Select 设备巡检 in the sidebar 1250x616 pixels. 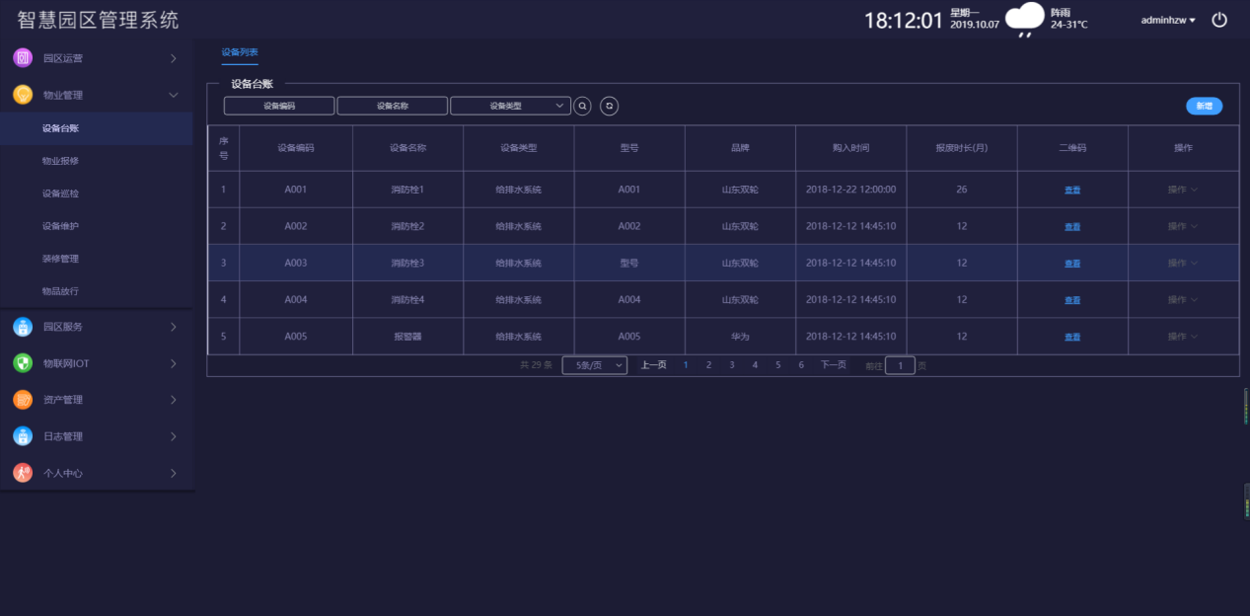click(x=60, y=193)
